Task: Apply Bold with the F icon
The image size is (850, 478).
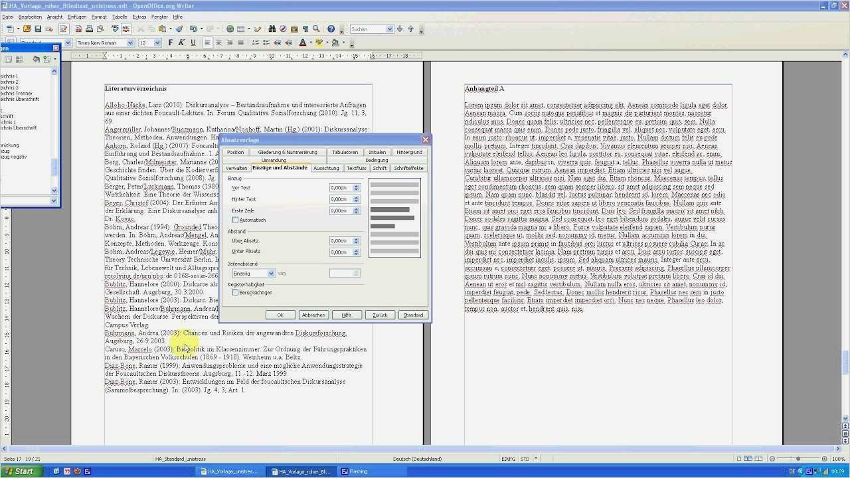Action: tap(171, 42)
